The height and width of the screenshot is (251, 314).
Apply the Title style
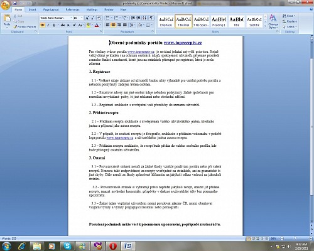[237, 21]
